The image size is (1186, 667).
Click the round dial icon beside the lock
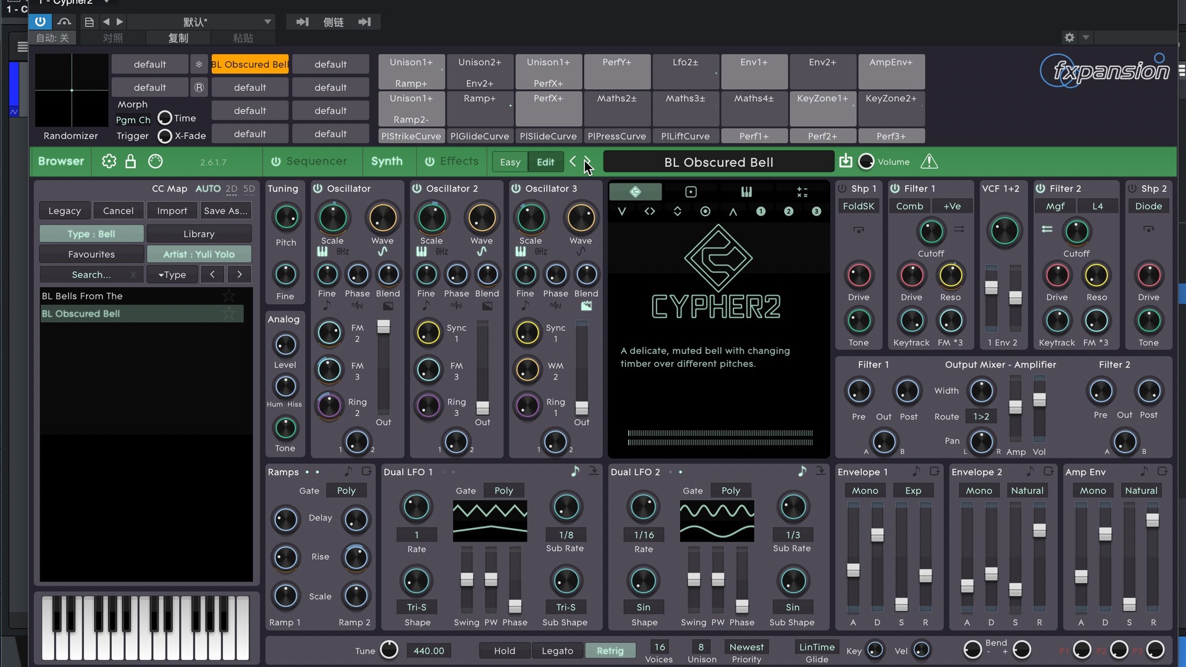coord(155,161)
